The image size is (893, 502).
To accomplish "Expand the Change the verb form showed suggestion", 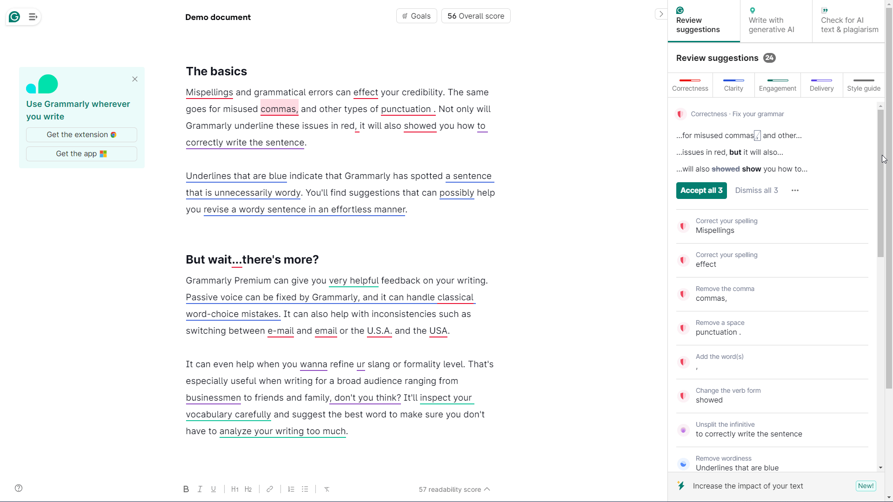I will click(772, 396).
